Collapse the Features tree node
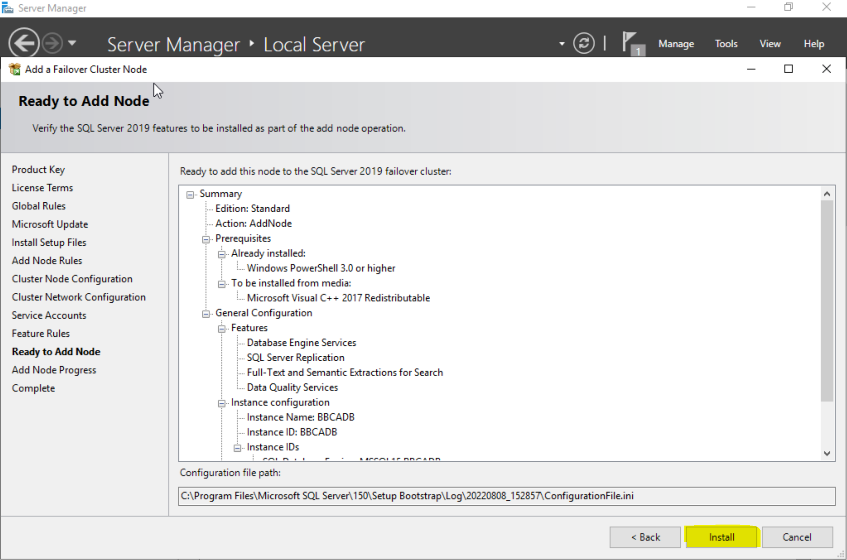Screen dimensions: 847x560 pos(222,329)
